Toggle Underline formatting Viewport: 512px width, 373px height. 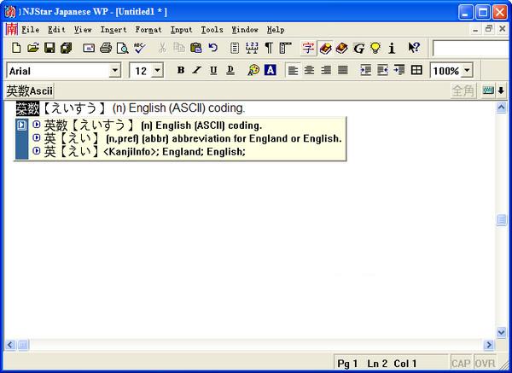[212, 70]
